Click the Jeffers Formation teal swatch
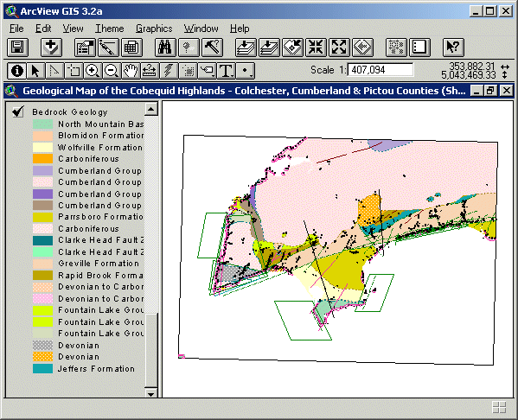Screen dimensions: 518x420 point(42,368)
